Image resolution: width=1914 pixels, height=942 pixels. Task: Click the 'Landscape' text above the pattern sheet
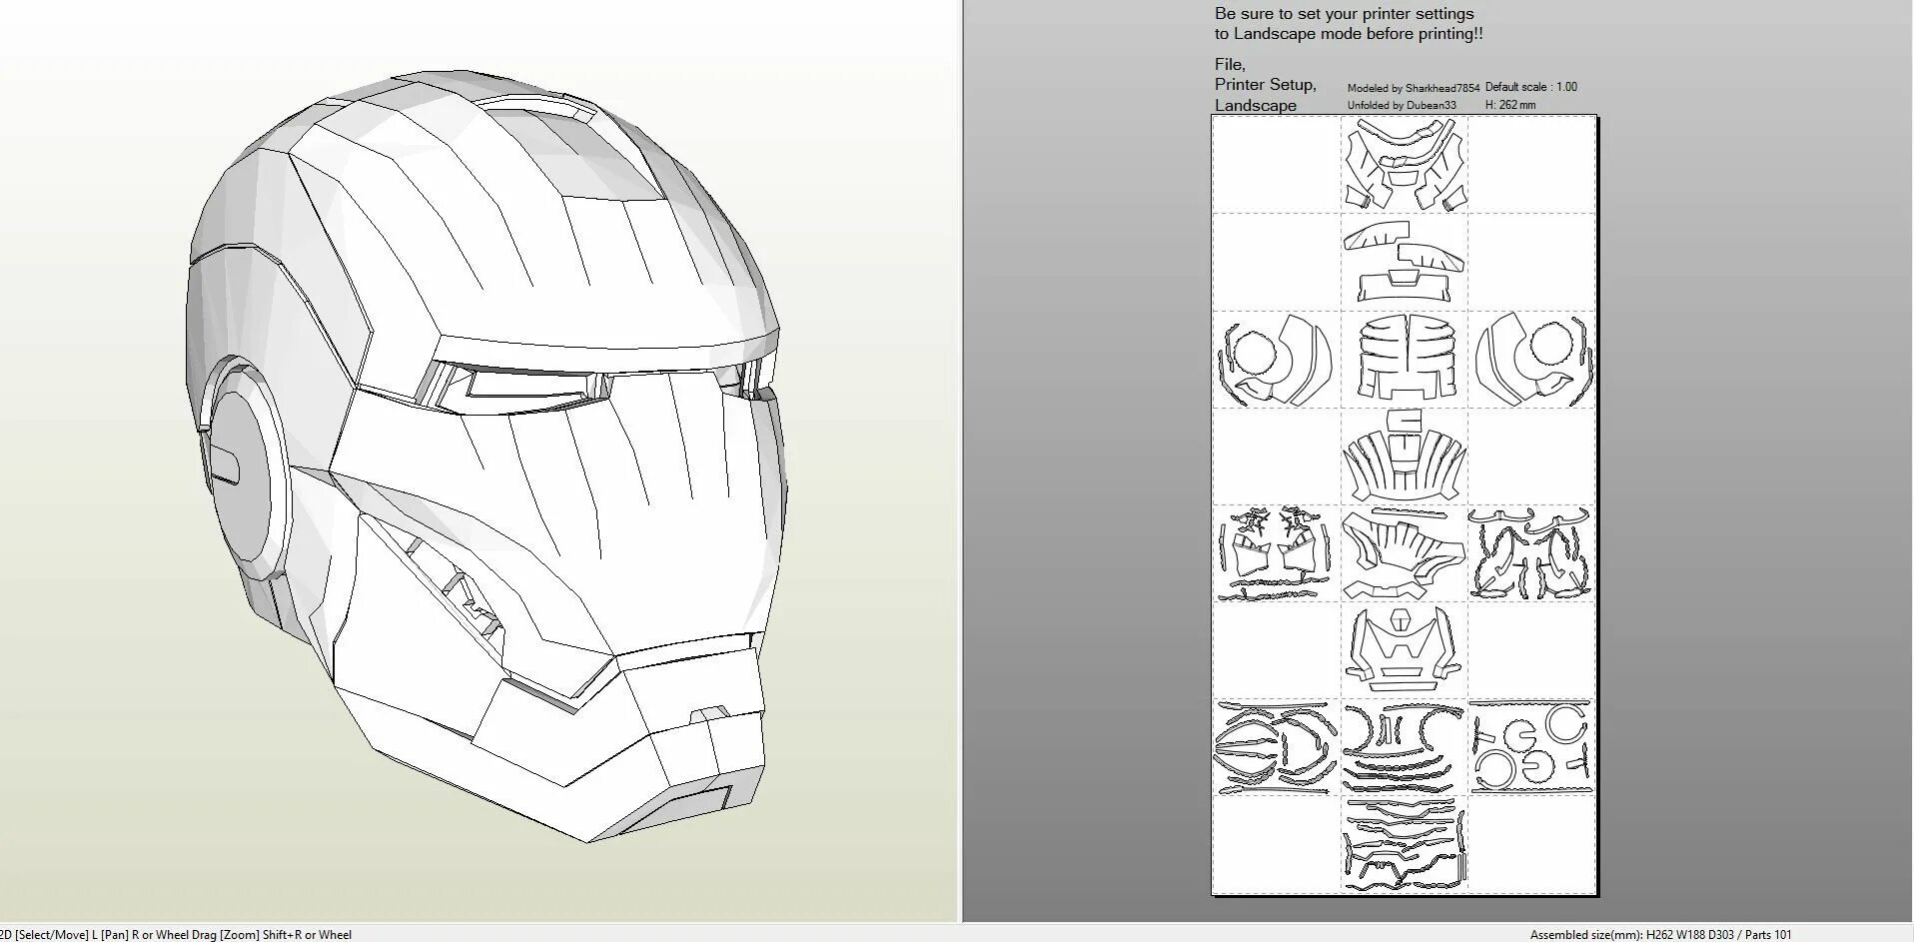point(1256,105)
